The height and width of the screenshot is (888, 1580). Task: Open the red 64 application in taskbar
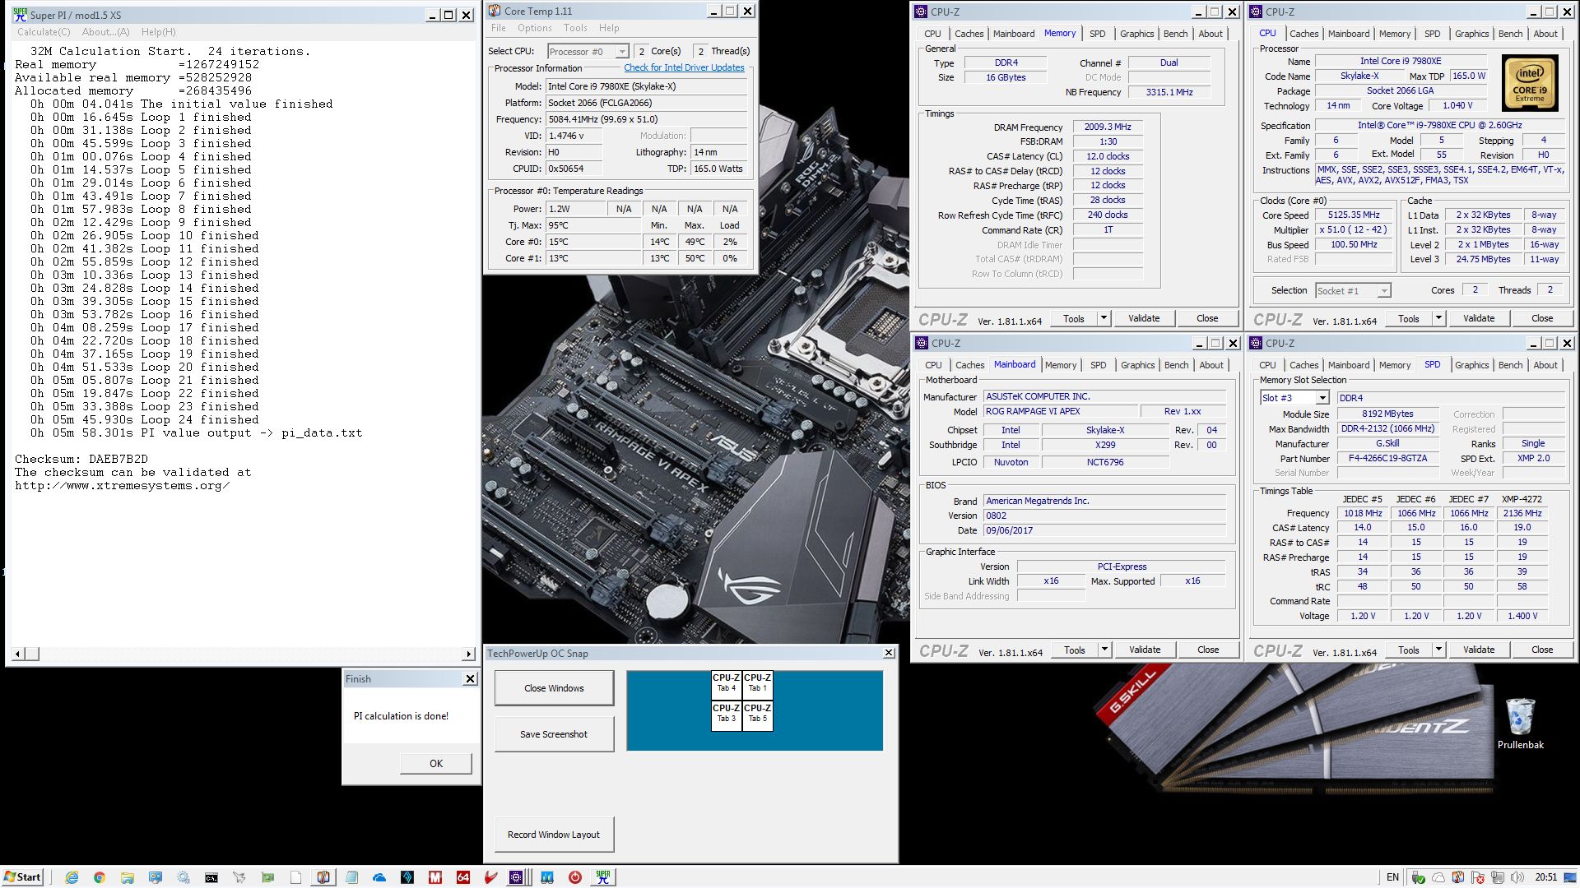(462, 877)
